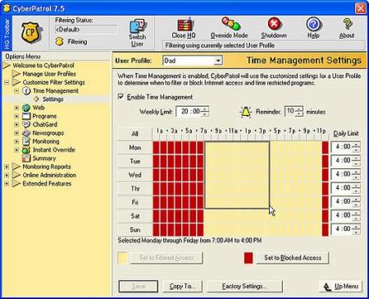The width and height of the screenshot is (369, 299).
Task: Click Set to Filtered Access button
Action: click(x=166, y=258)
